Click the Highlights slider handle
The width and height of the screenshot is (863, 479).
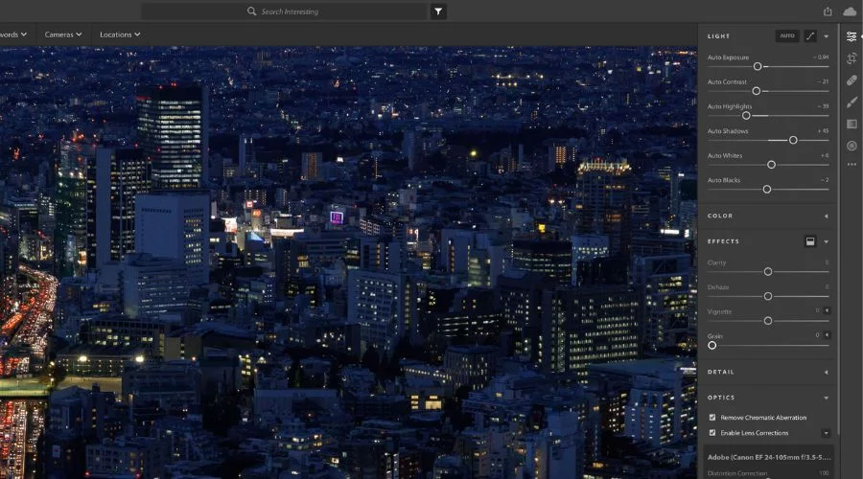pos(746,116)
